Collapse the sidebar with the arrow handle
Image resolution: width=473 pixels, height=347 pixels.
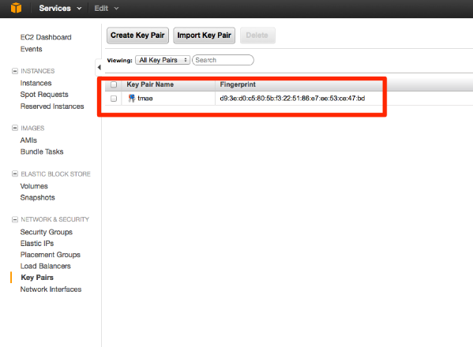pos(99,68)
